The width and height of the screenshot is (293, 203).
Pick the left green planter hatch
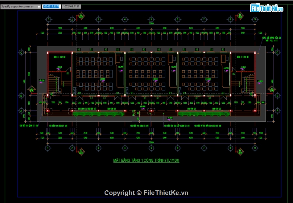99,114
